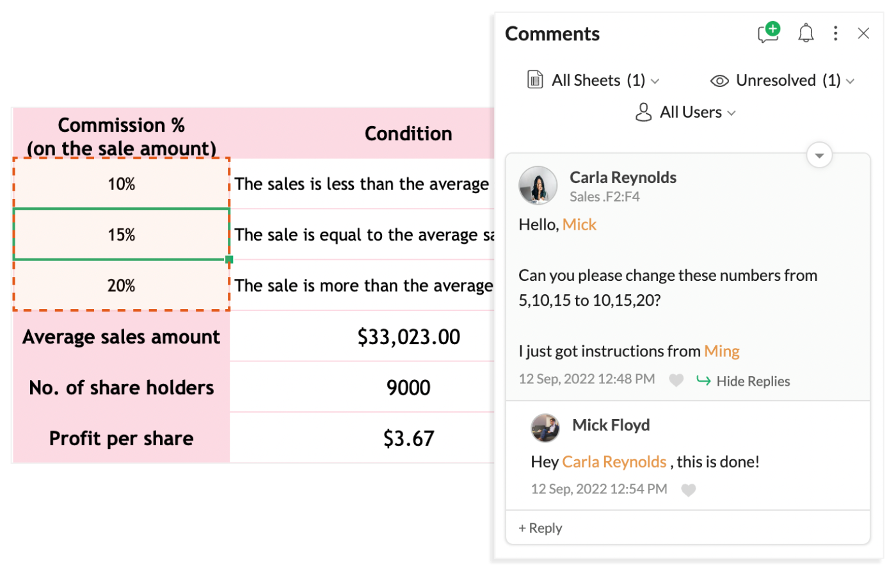The height and width of the screenshot is (570, 896).
Task: Expand the All Sheets (1) filter
Action: click(593, 80)
